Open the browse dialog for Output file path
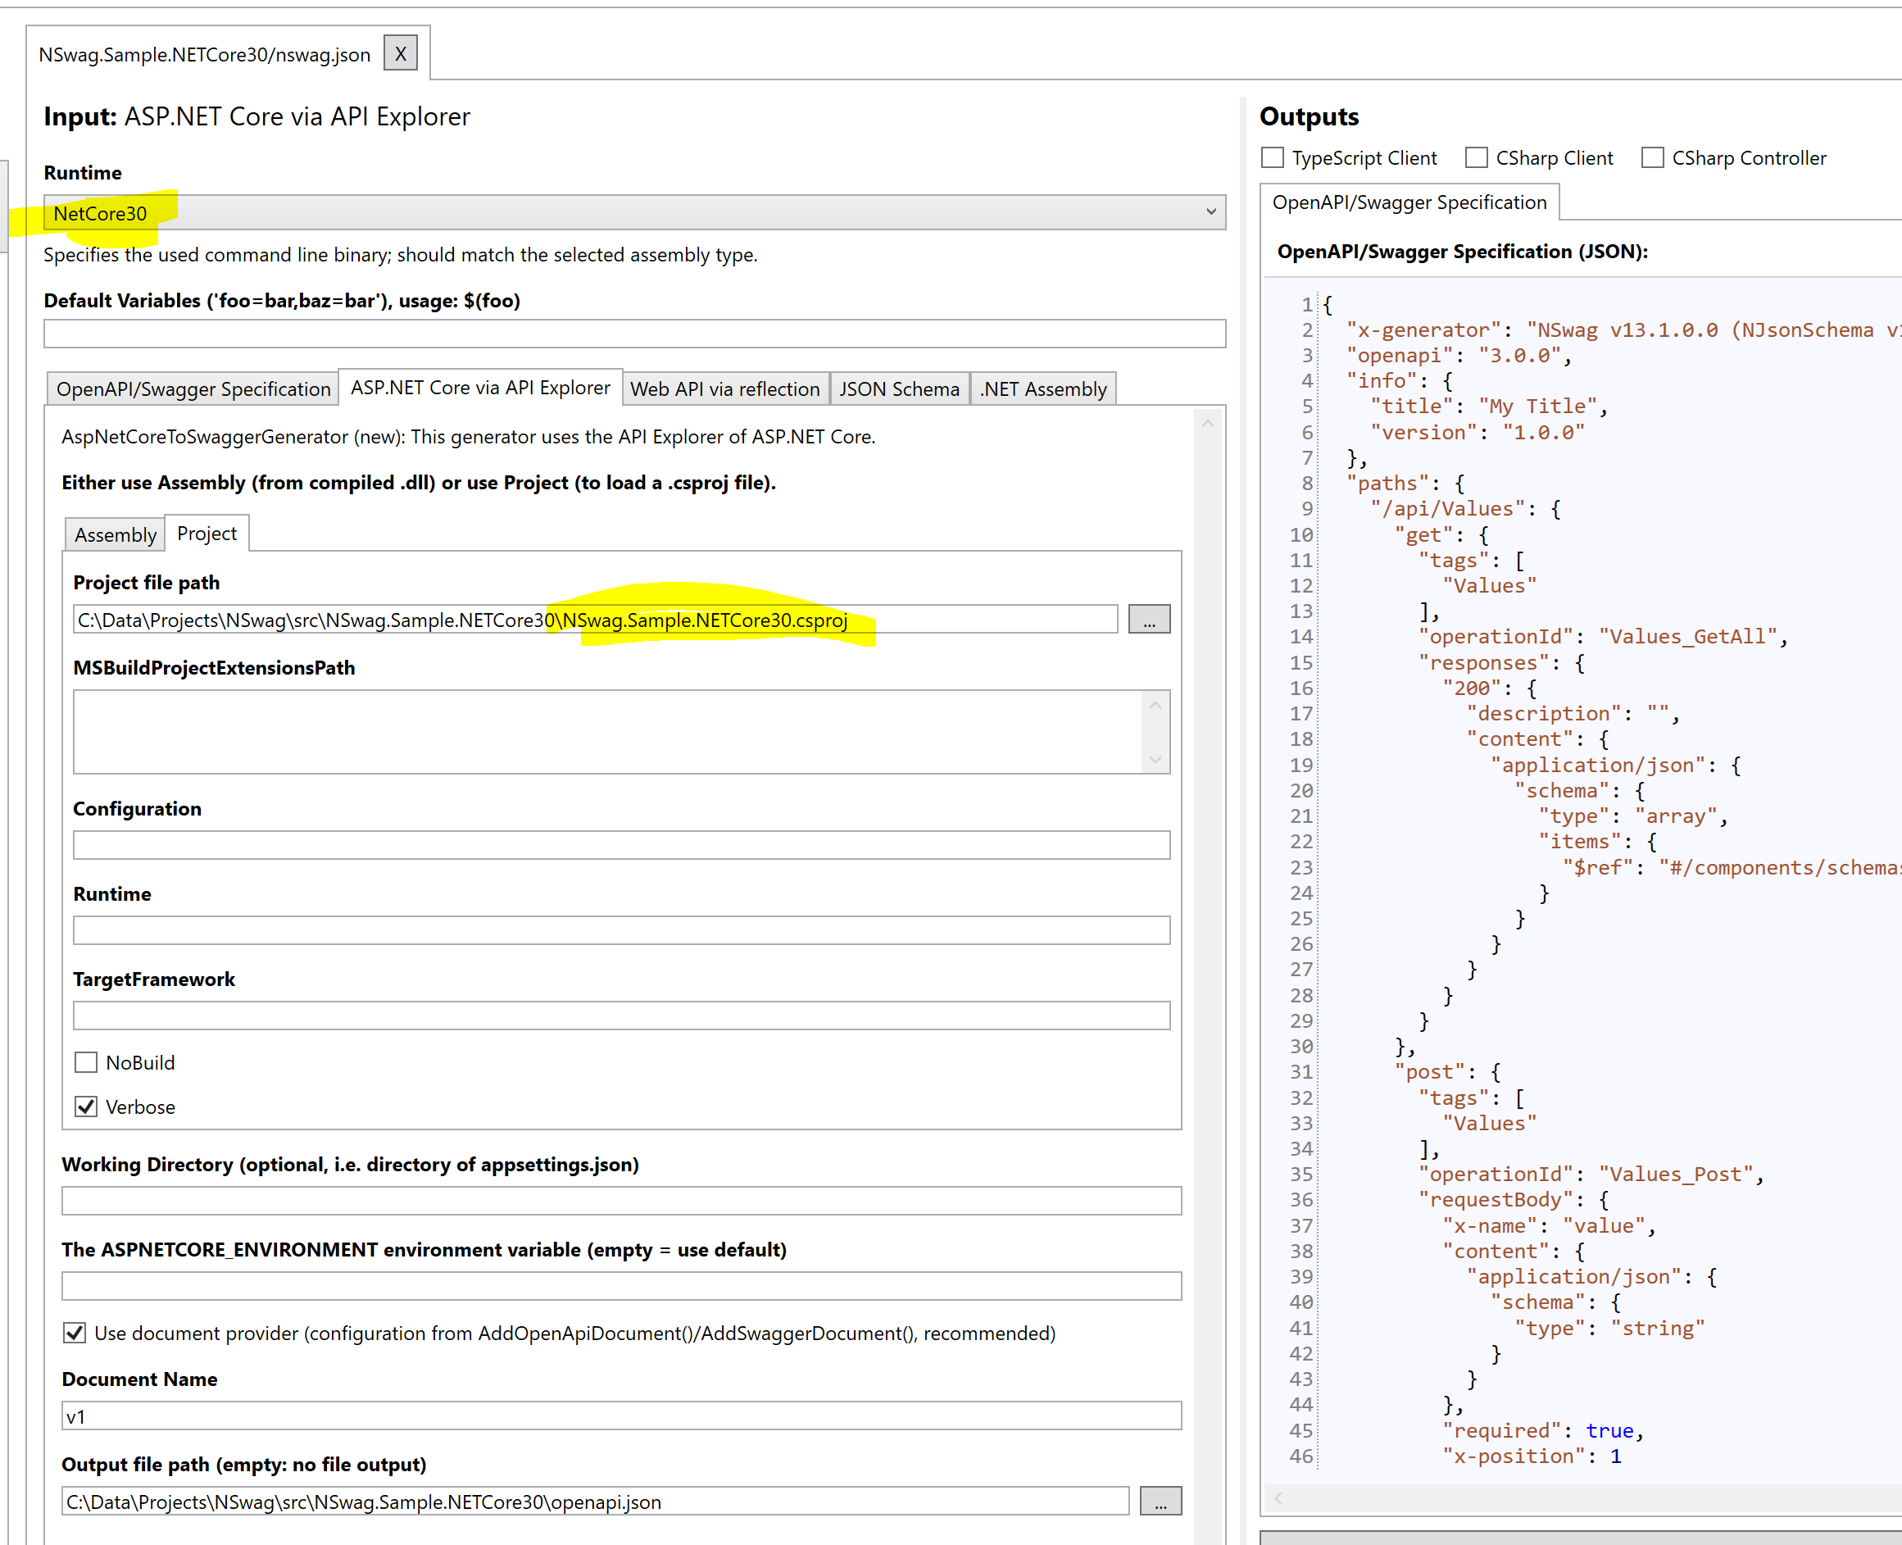The image size is (1902, 1545). 1160,1502
